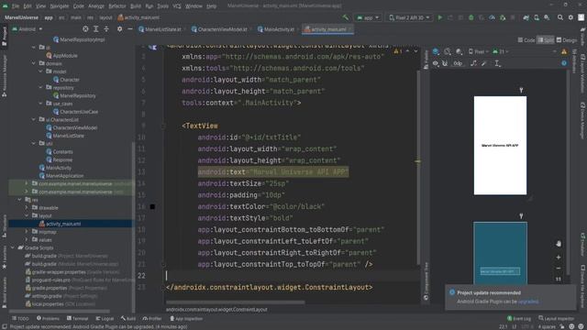Click the 1:1 zoom to actual size
The width and height of the screenshot is (587, 330).
(x=559, y=279)
